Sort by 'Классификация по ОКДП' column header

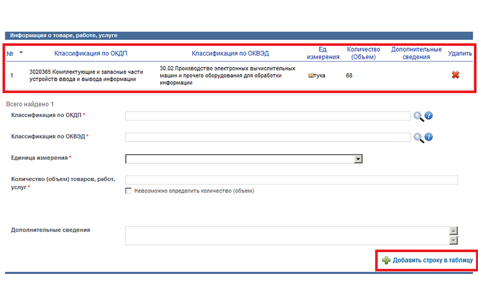pos(91,53)
